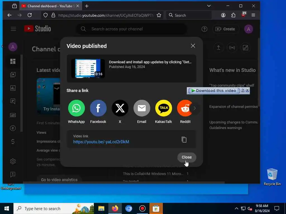Show more share options arrow
The image size is (286, 214).
pos(195,108)
